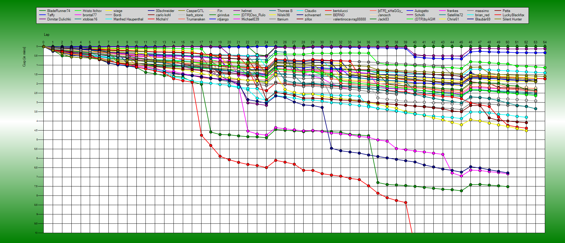Click Autogatto legend label

[422, 11]
